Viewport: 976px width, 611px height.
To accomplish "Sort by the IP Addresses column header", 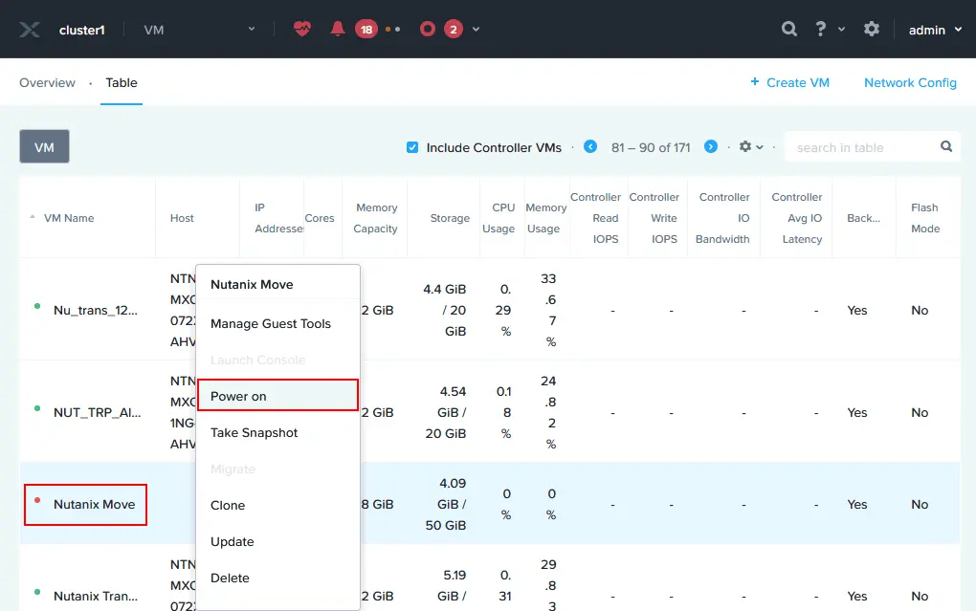I will [278, 218].
